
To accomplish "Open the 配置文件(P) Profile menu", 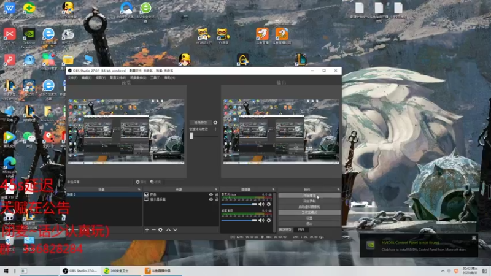I will [118, 78].
